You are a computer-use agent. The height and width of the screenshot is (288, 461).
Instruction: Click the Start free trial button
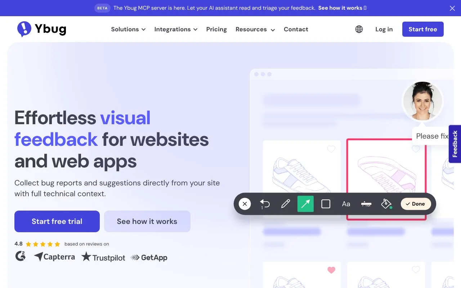pos(57,221)
